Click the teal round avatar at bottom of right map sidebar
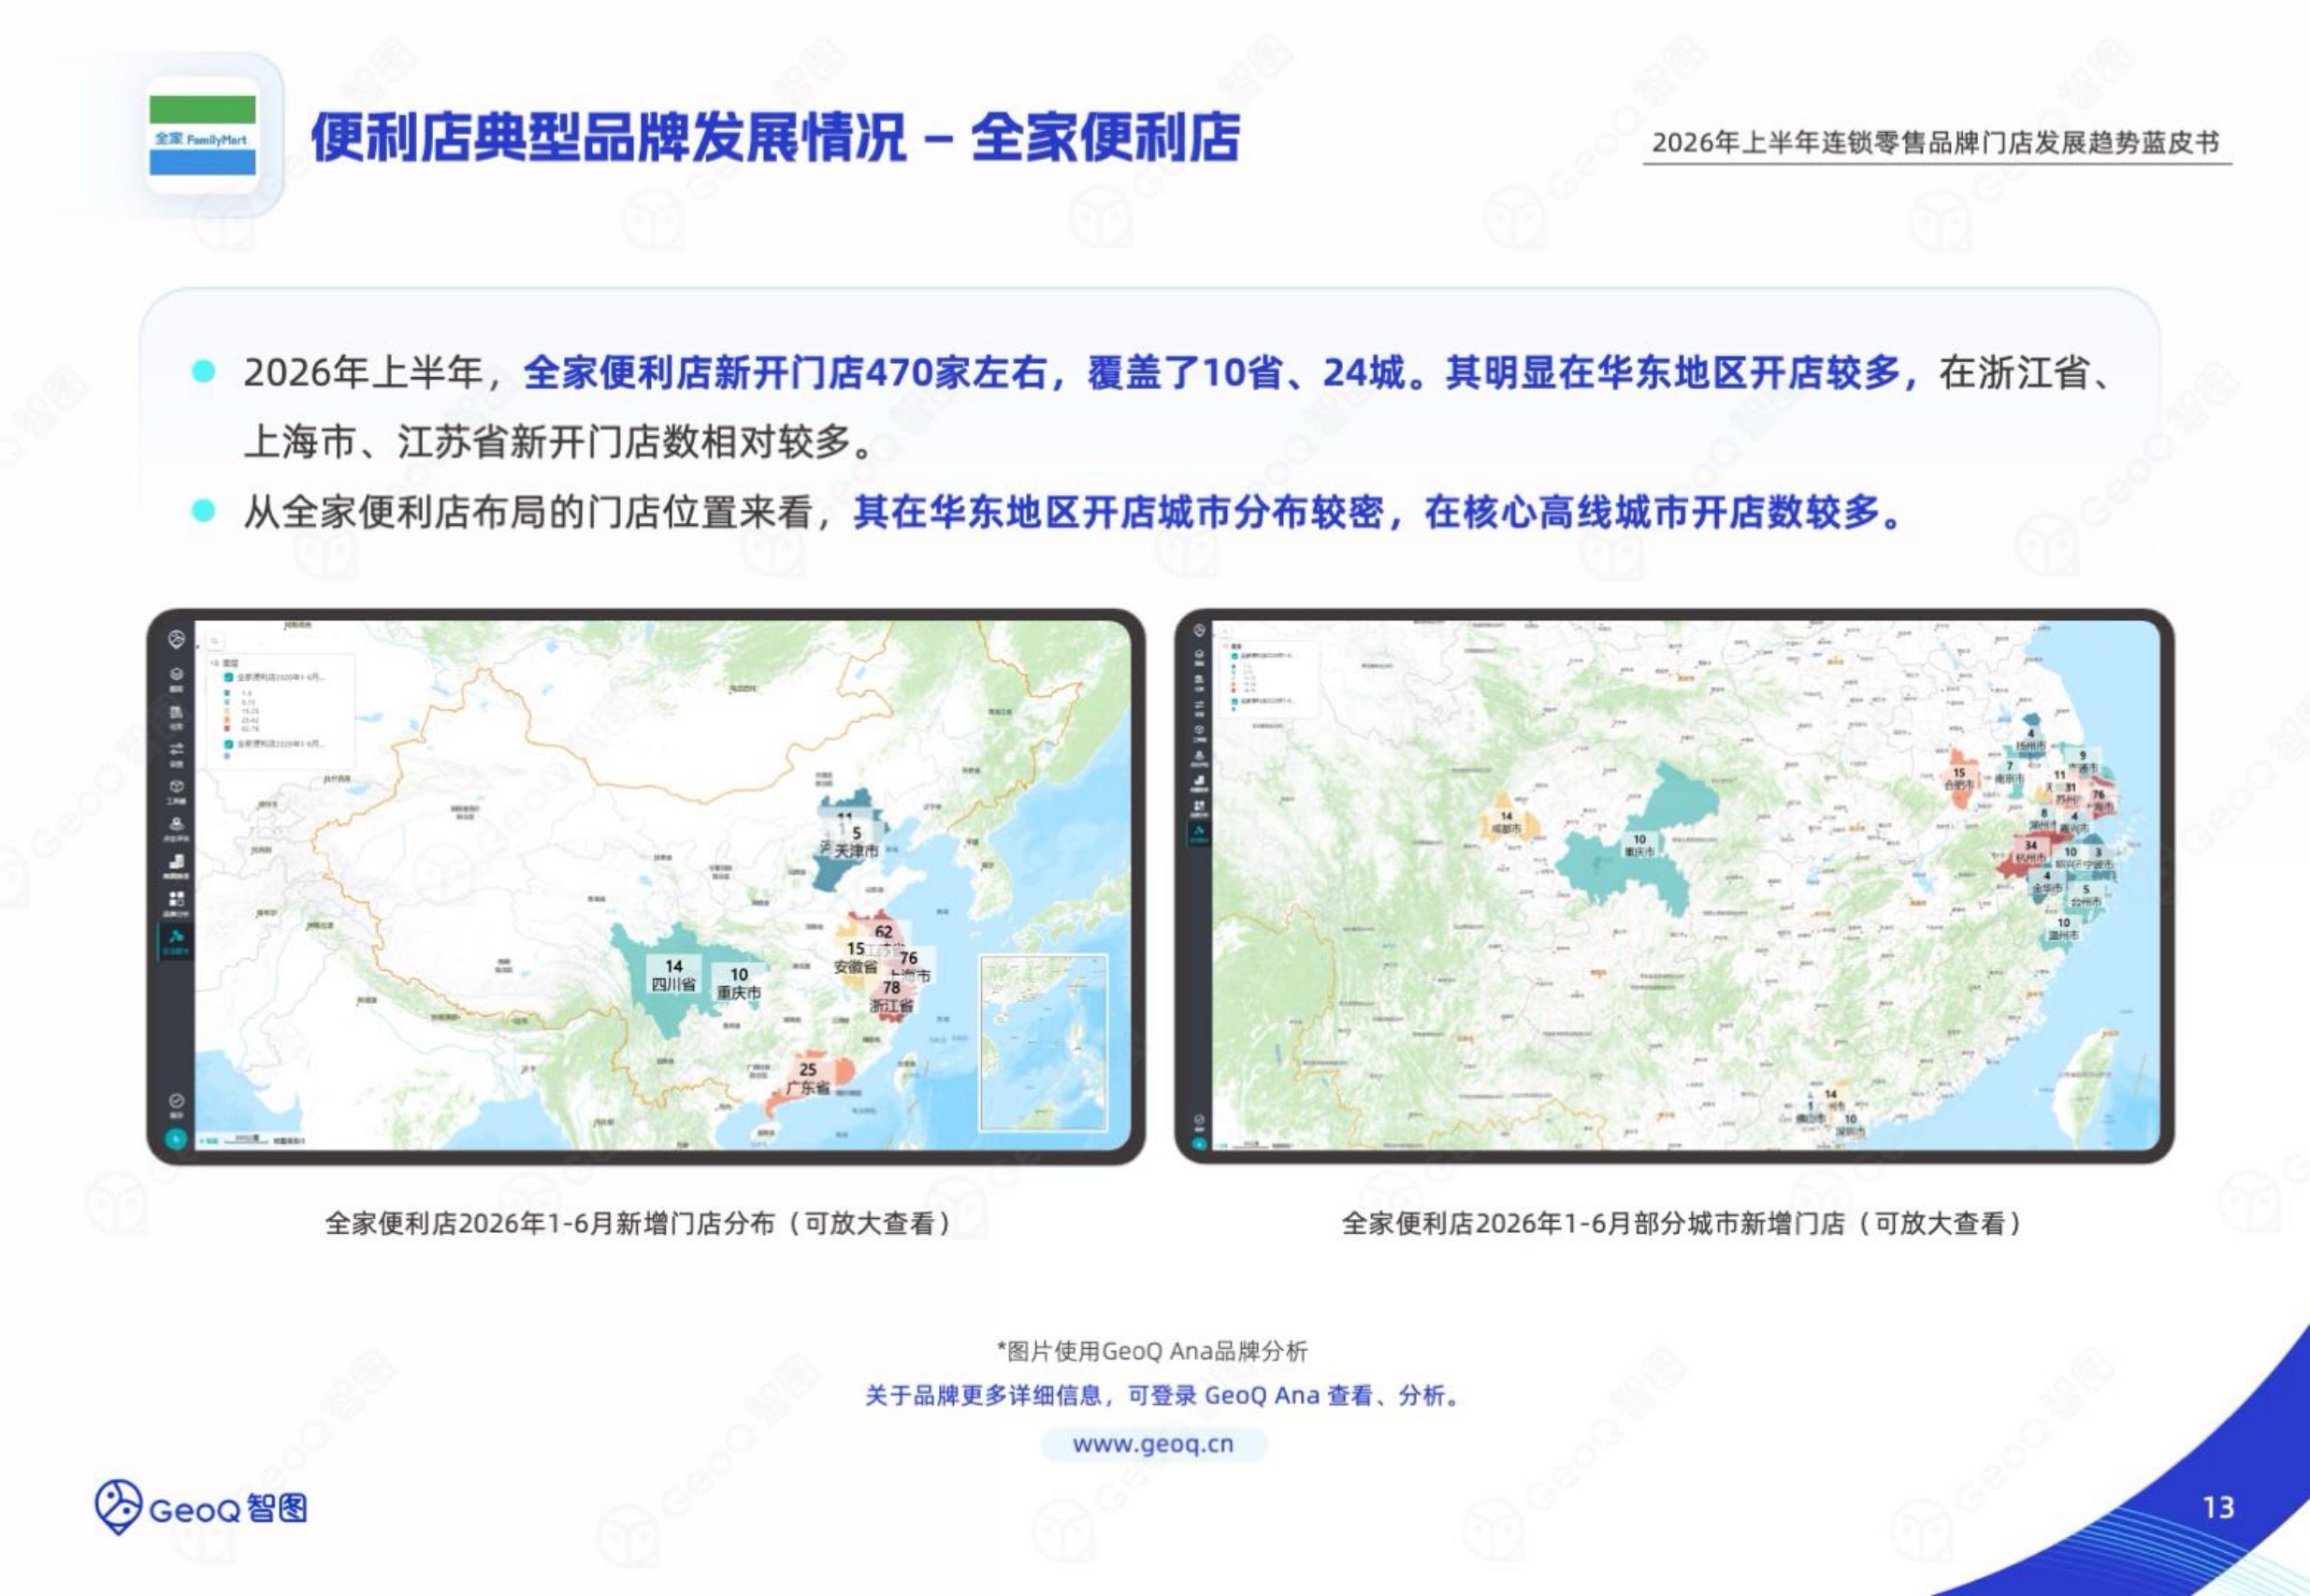Screen dimensions: 2310x1596 pyautogui.click(x=1198, y=1143)
